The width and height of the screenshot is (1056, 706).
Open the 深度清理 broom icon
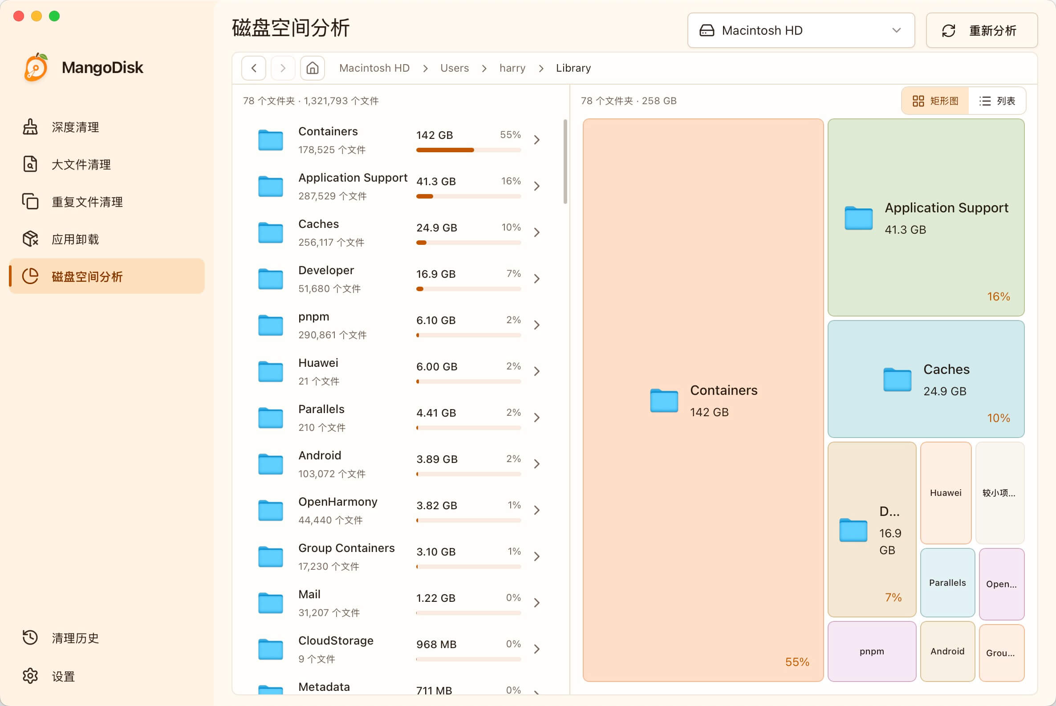point(30,127)
